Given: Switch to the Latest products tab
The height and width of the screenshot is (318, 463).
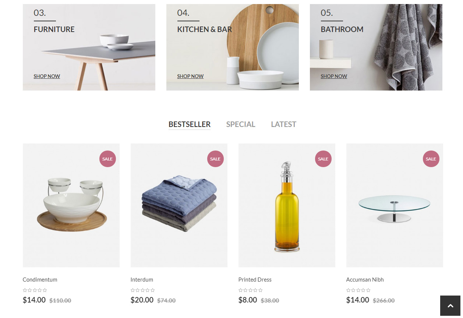Looking at the screenshot, I should (x=284, y=124).
